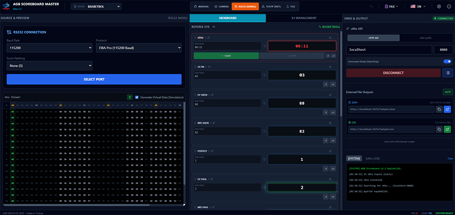Click the green Hex Viewer grid icon

click(x=130, y=97)
